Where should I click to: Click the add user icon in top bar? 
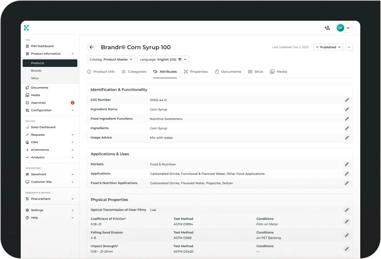click(327, 27)
